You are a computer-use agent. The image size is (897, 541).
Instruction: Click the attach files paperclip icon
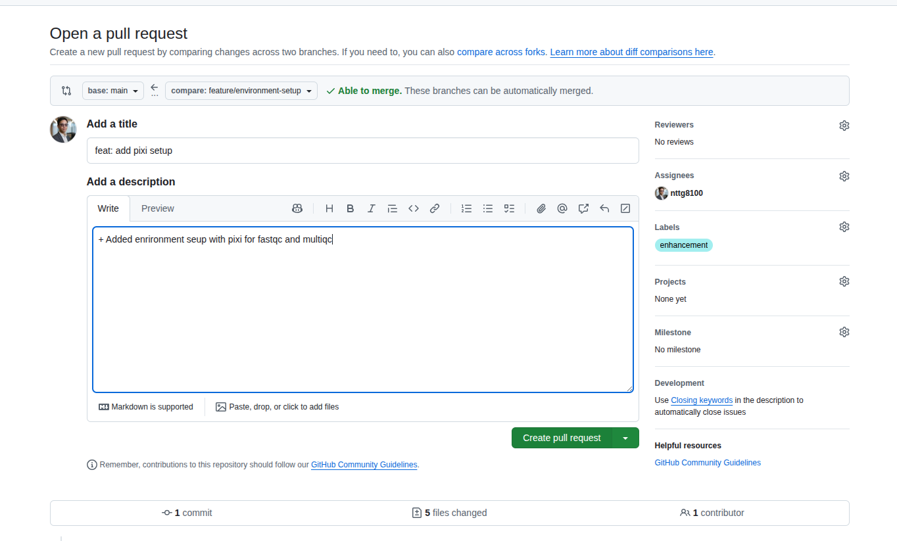click(x=541, y=208)
